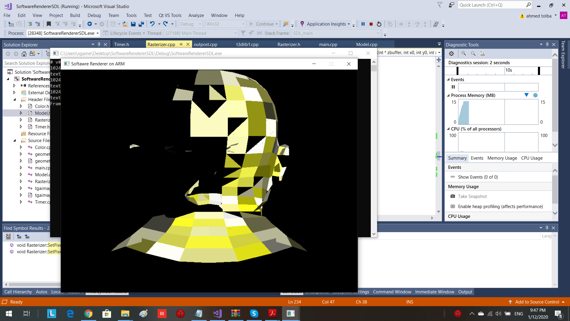
Task: Pause events in Diagnostic Tools
Action: pyautogui.click(x=453, y=87)
